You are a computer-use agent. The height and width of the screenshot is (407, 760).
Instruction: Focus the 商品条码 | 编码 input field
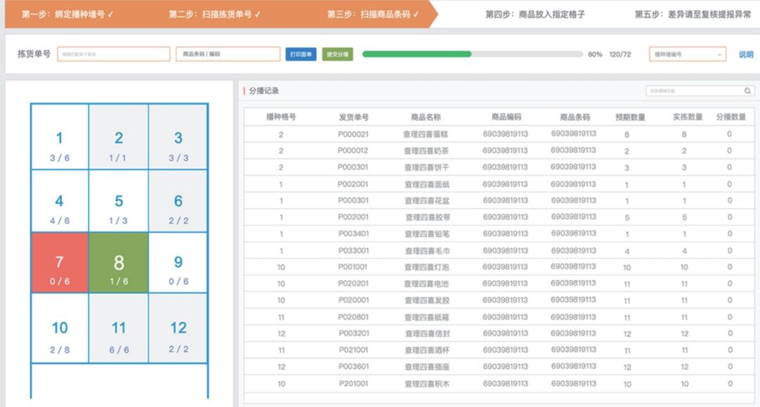(x=228, y=54)
